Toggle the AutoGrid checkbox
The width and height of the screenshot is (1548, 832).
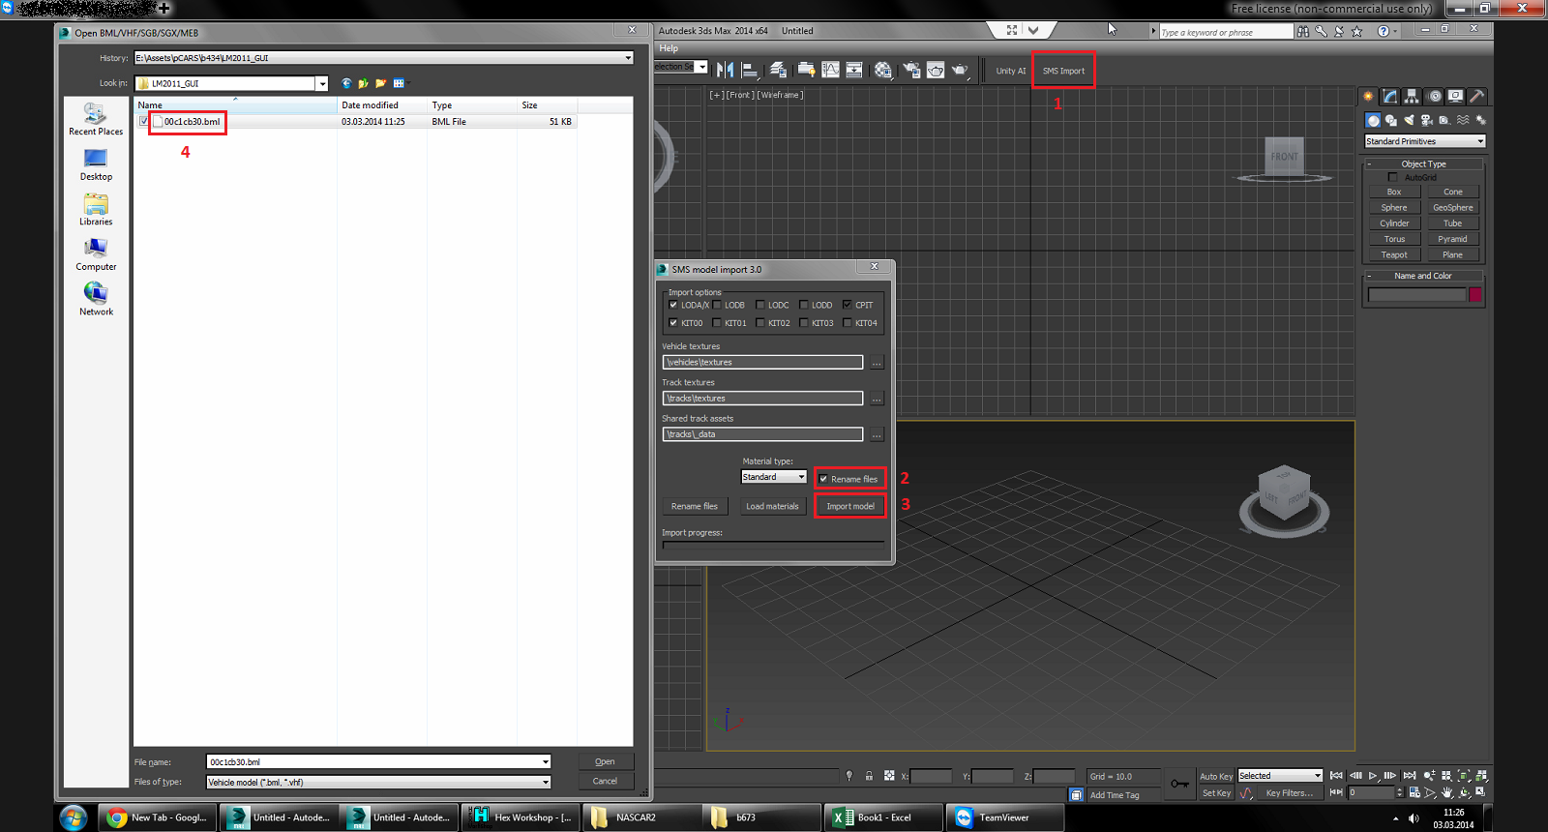click(1393, 177)
